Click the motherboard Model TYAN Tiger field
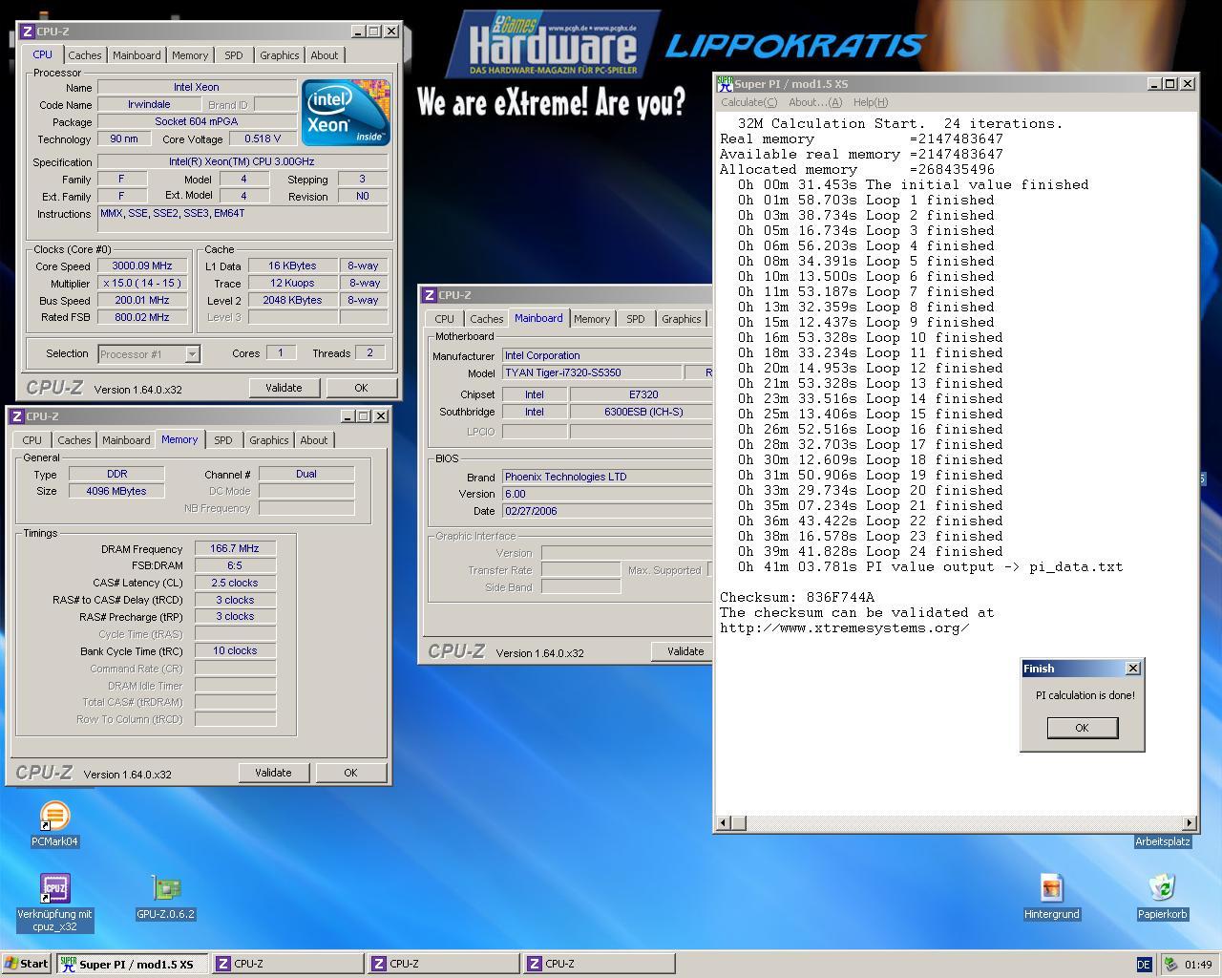The height and width of the screenshot is (978, 1222). click(592, 372)
